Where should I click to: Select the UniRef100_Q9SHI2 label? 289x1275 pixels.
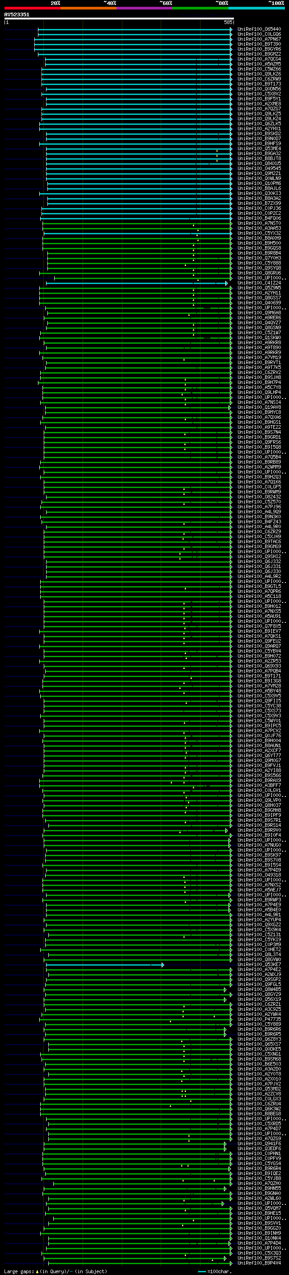pos(259,556)
